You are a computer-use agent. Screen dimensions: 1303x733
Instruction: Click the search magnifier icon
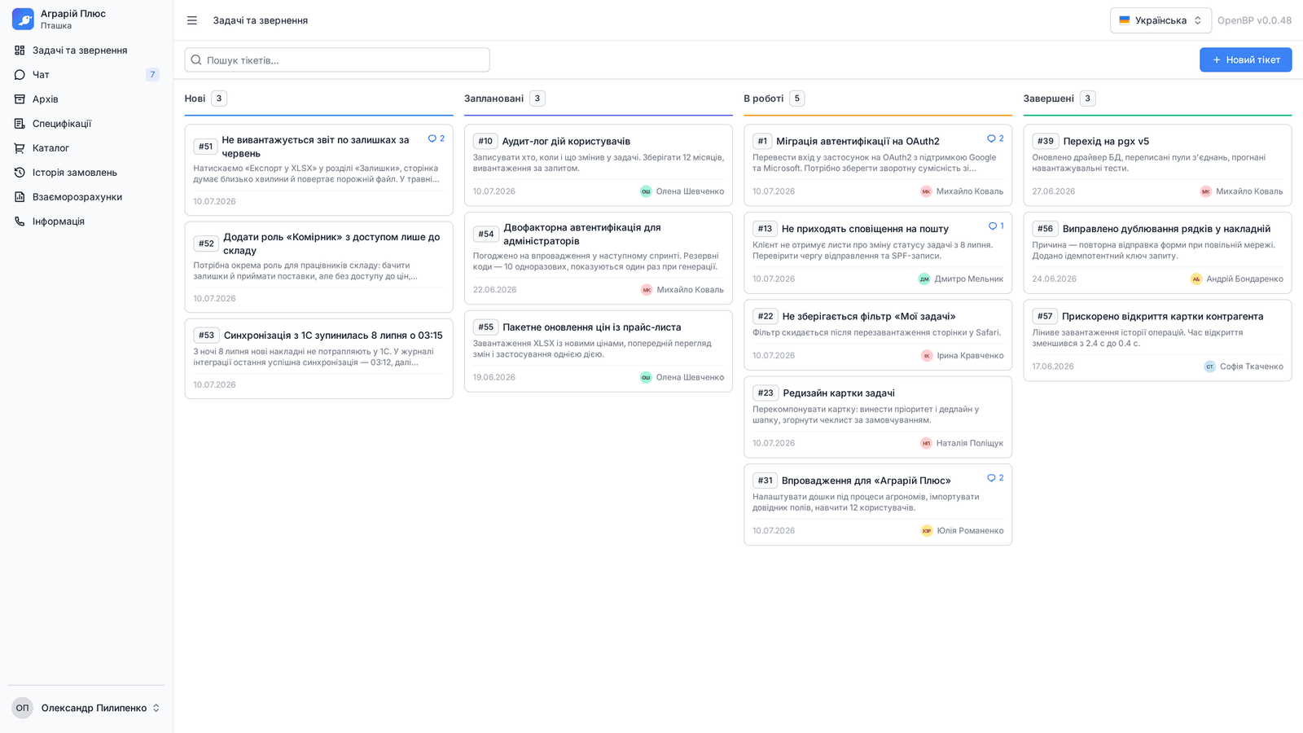pyautogui.click(x=196, y=60)
